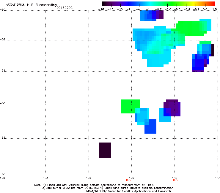Click the 126 longitude axis label
The image size is (220, 193).
(x=89, y=178)
